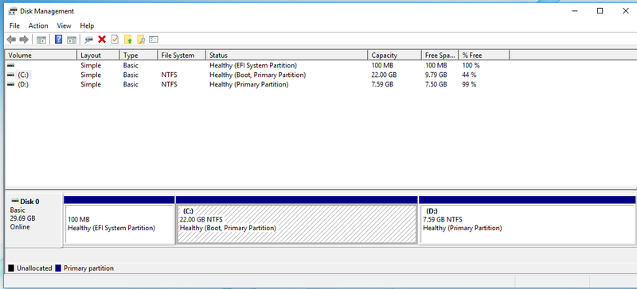Toggle the Show/Hide Console Tree icon
The height and width of the screenshot is (289, 637).
[x=41, y=40]
